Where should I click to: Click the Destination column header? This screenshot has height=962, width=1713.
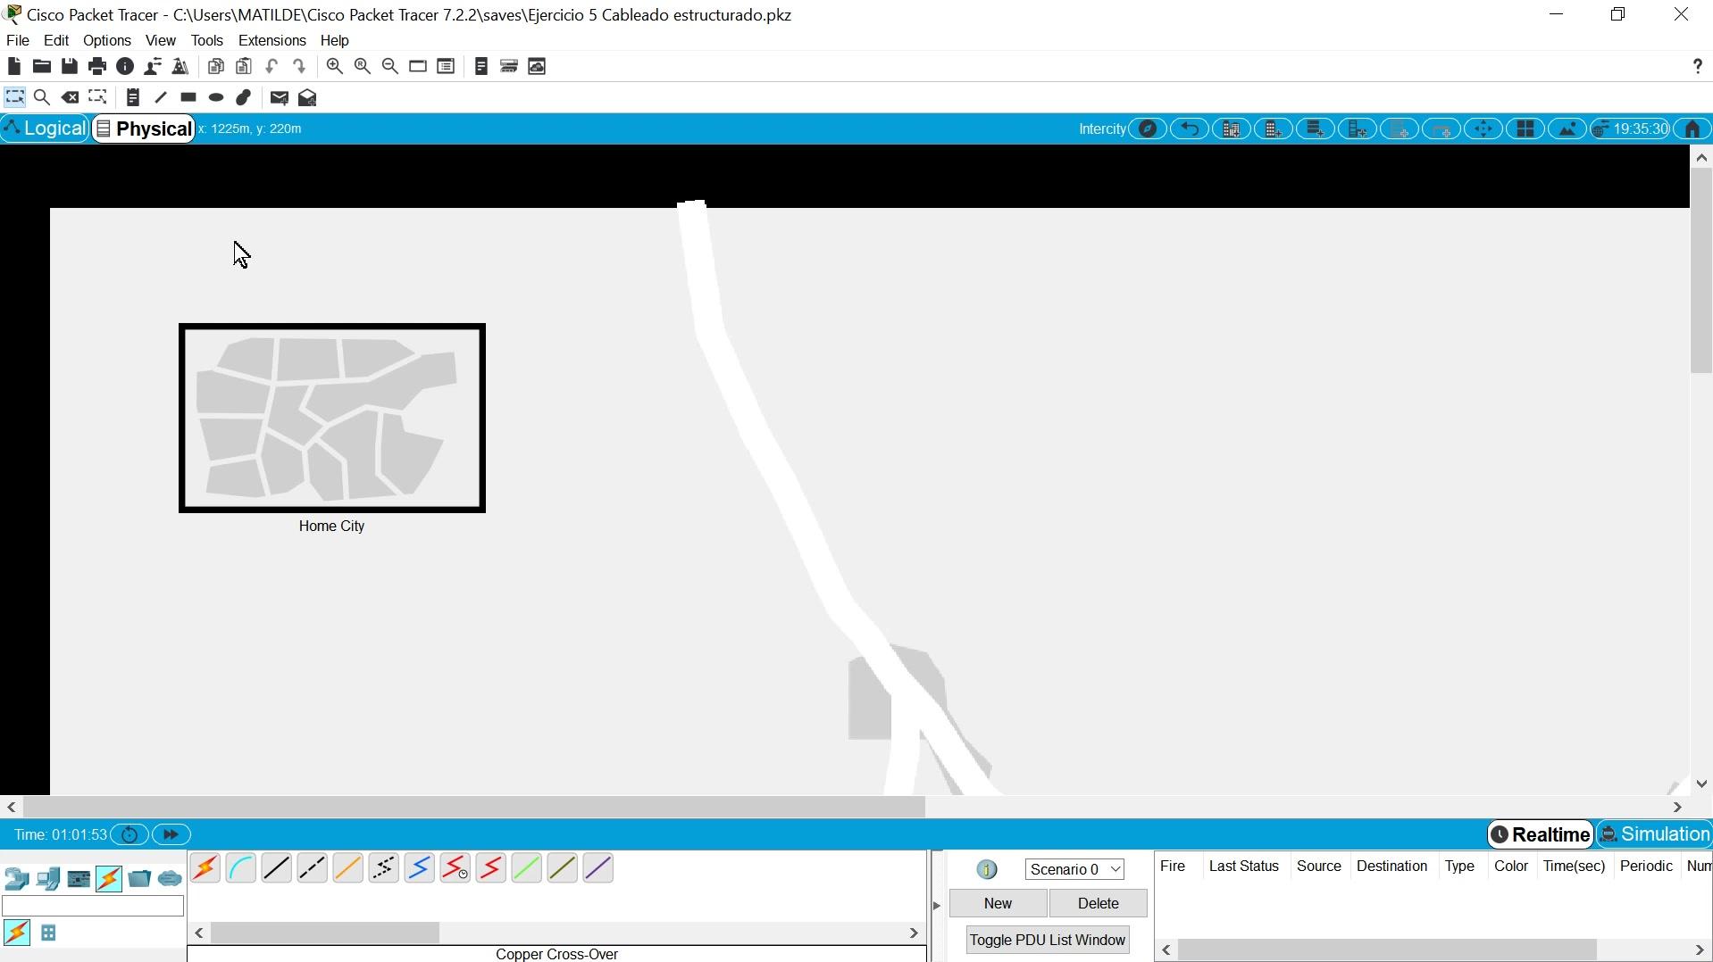[x=1392, y=867]
